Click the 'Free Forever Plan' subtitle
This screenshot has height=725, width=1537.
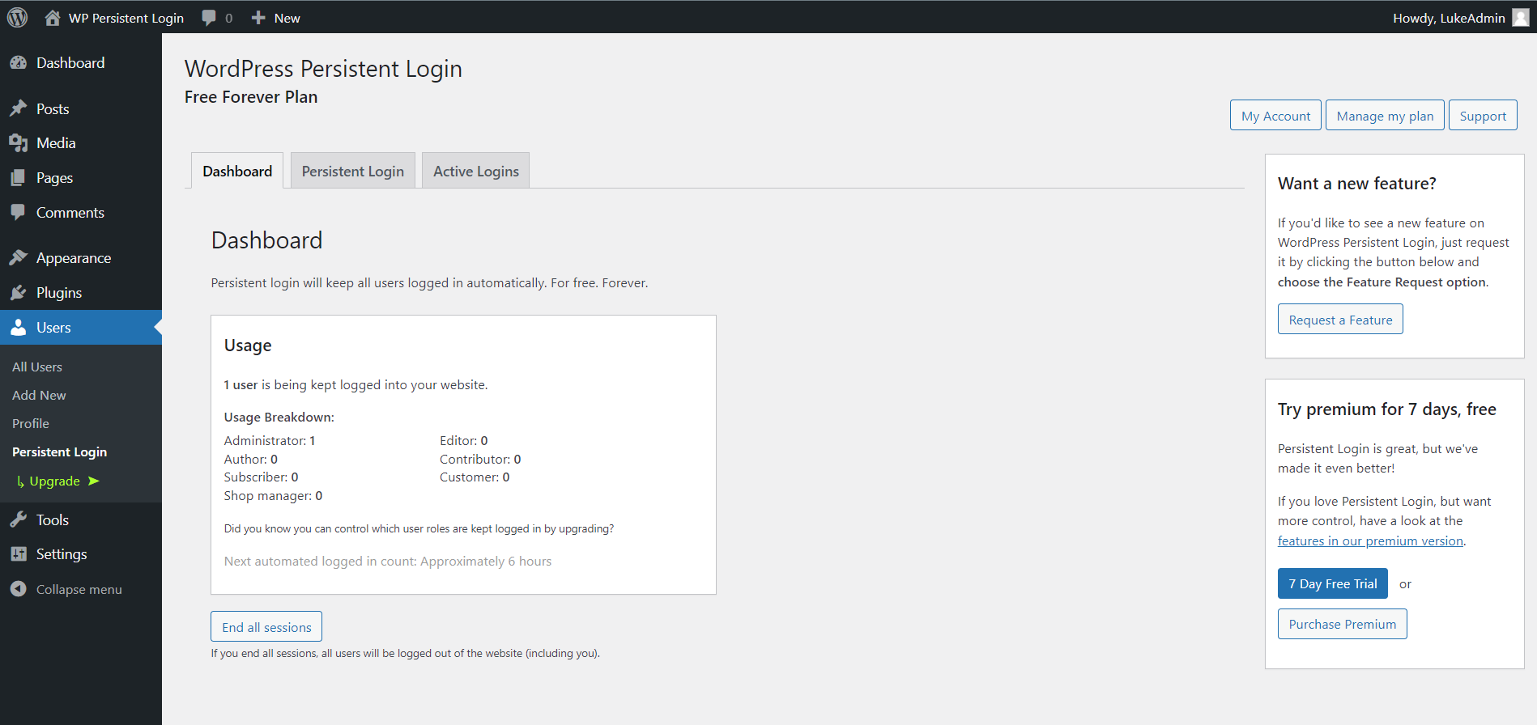251,97
